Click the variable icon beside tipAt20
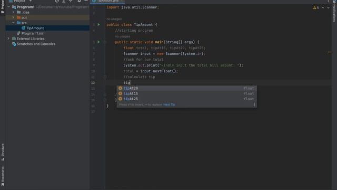 (121, 88)
